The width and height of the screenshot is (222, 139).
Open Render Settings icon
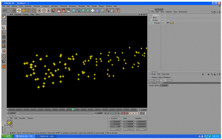[x=68, y=10]
